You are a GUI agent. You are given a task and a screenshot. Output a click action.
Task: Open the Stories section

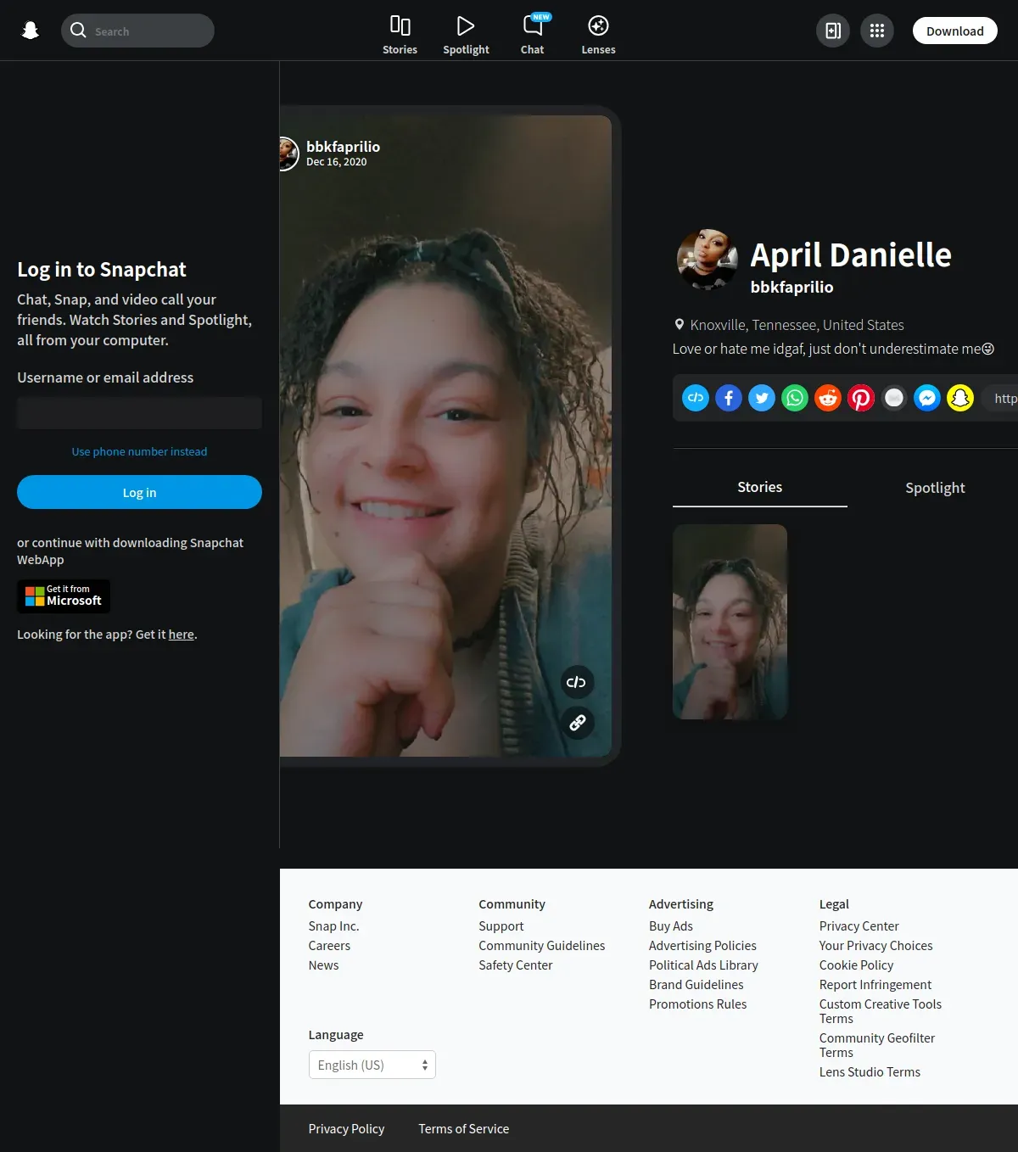(x=400, y=35)
